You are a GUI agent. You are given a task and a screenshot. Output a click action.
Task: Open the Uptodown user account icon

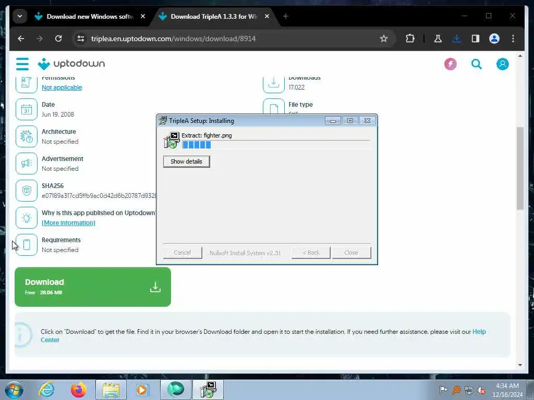(x=502, y=64)
